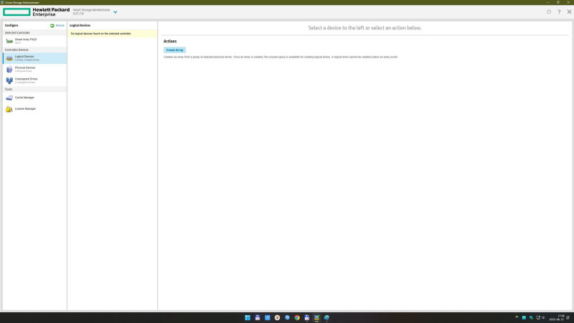Open the Windows Start menu
This screenshot has width=574, height=323.
pyautogui.click(x=248, y=317)
